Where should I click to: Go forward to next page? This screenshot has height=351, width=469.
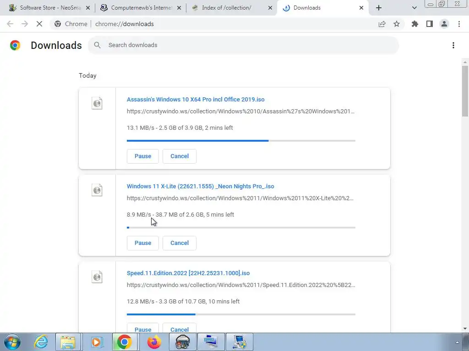pyautogui.click(x=25, y=24)
